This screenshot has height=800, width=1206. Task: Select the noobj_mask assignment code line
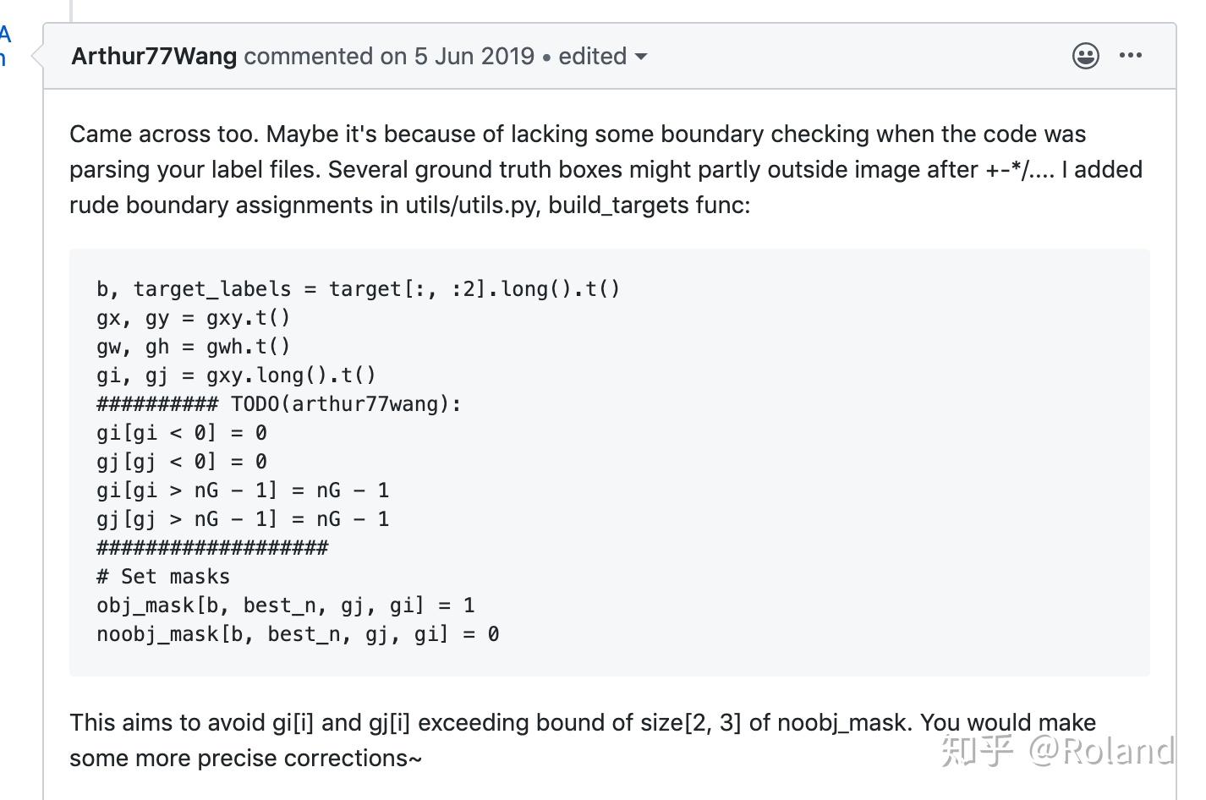298,634
